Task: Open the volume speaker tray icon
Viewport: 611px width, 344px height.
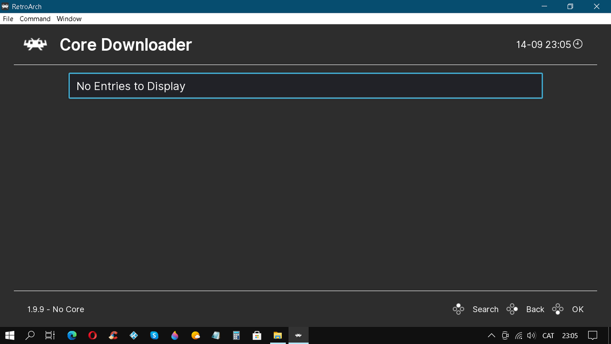Action: tap(531, 335)
